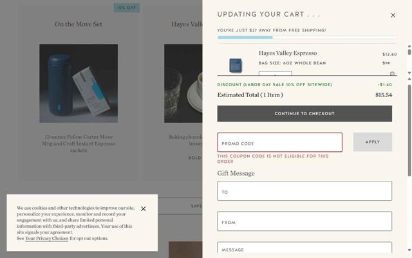
Task: Remove Hayes Valley Espresso using the trash icon
Action: (x=392, y=73)
